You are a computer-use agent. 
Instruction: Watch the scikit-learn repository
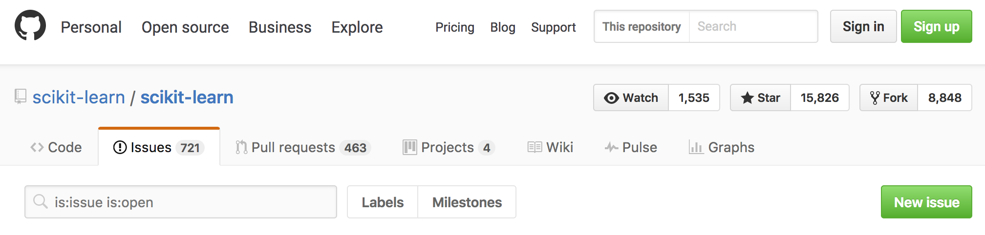pos(631,98)
